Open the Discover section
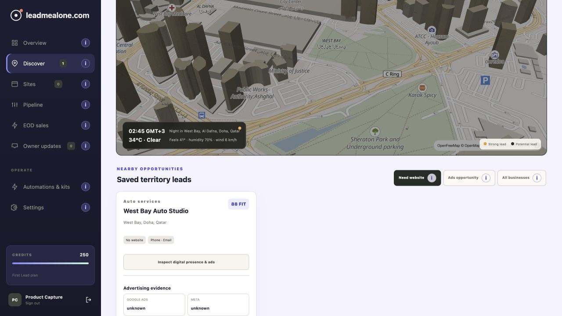Viewport: 562px width, 316px height. point(50,63)
